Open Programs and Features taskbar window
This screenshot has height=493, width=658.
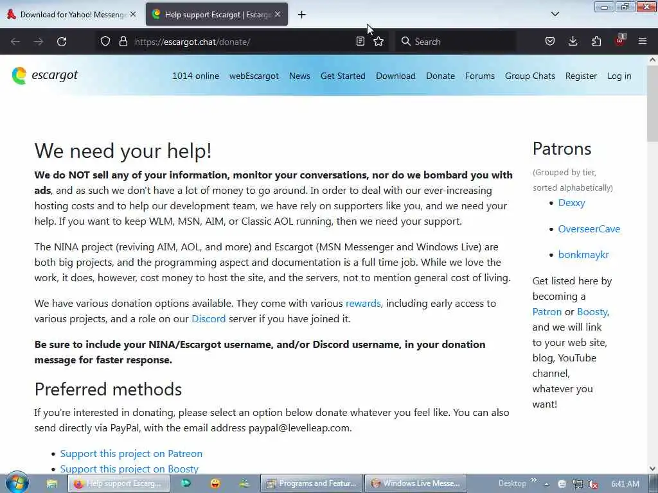[311, 483]
